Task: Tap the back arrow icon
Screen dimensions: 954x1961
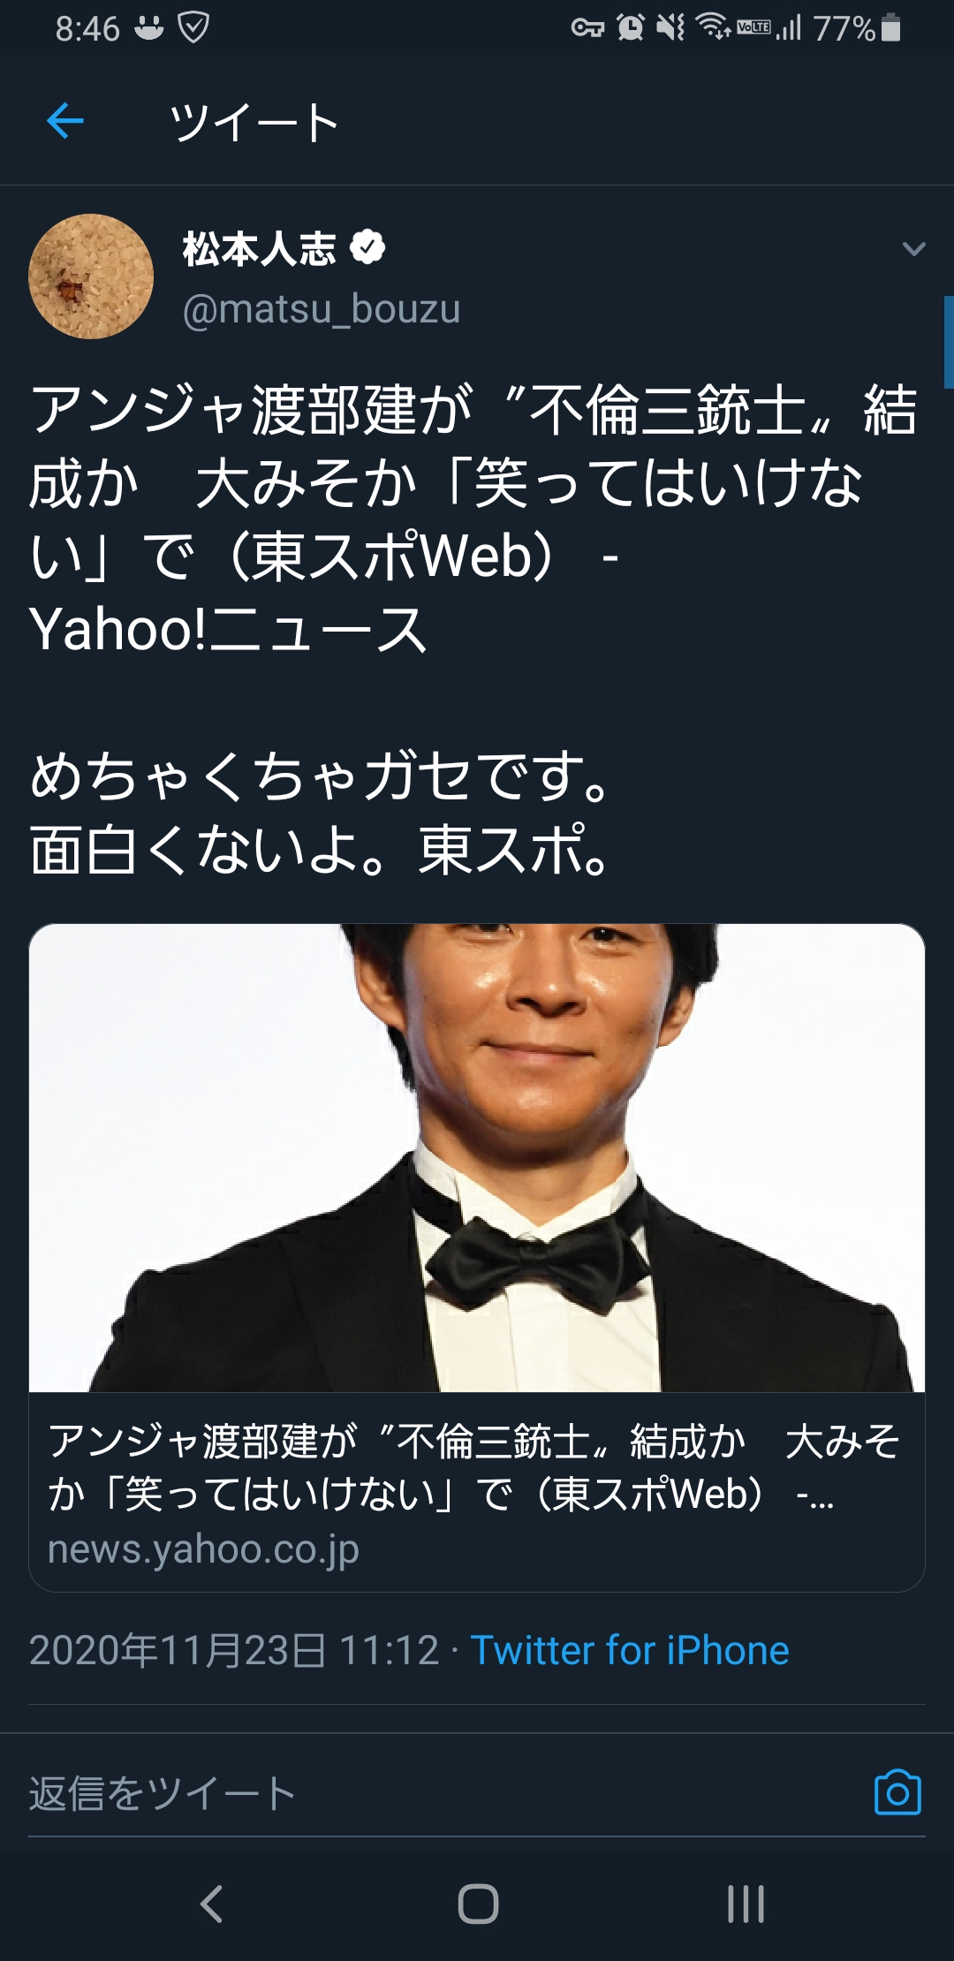Action: (65, 120)
